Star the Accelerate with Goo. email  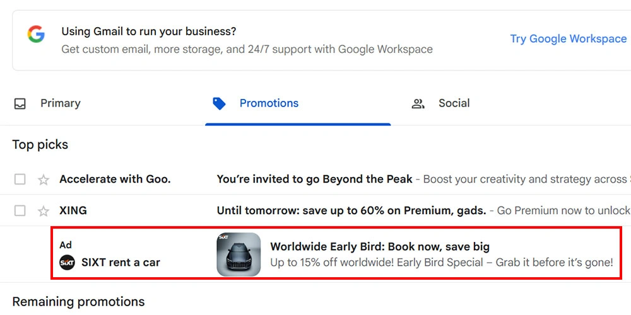pyautogui.click(x=44, y=180)
